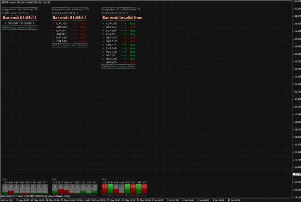This screenshot has width=301, height=202.
Task: Click 'Trade Level set to 3' under 10080mins
Action: 115,13
